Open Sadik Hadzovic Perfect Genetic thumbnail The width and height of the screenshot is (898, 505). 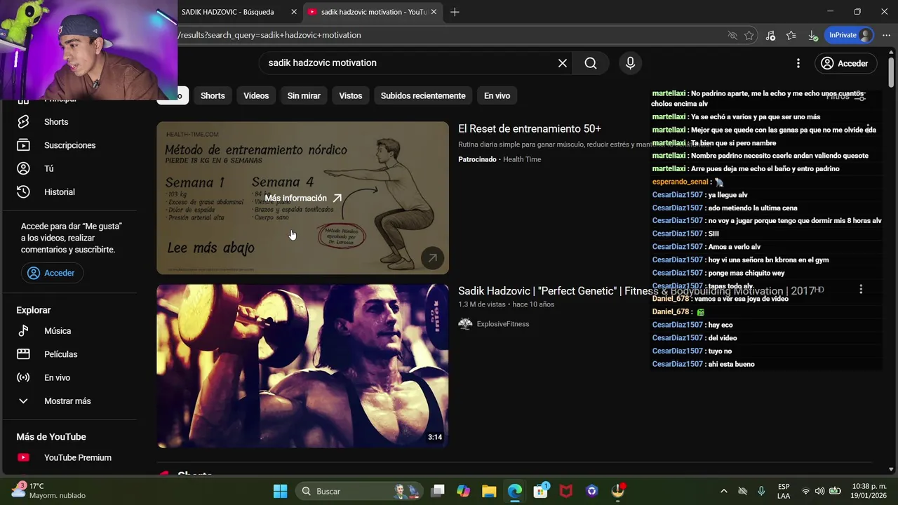(x=302, y=365)
